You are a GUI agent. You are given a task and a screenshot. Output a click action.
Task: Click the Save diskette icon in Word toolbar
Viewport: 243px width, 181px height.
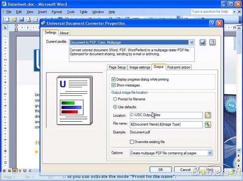tap(21, 19)
